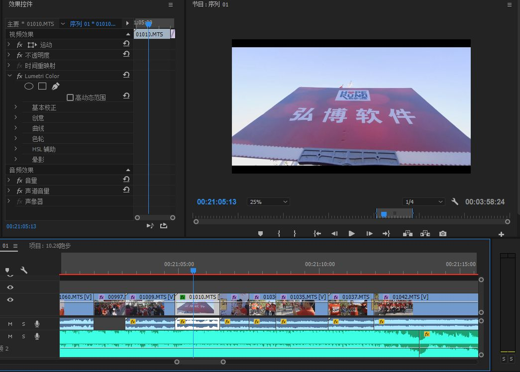The height and width of the screenshot is (372, 520).
Task: Select the 01035.MTS clip in timeline
Action: coord(302,304)
